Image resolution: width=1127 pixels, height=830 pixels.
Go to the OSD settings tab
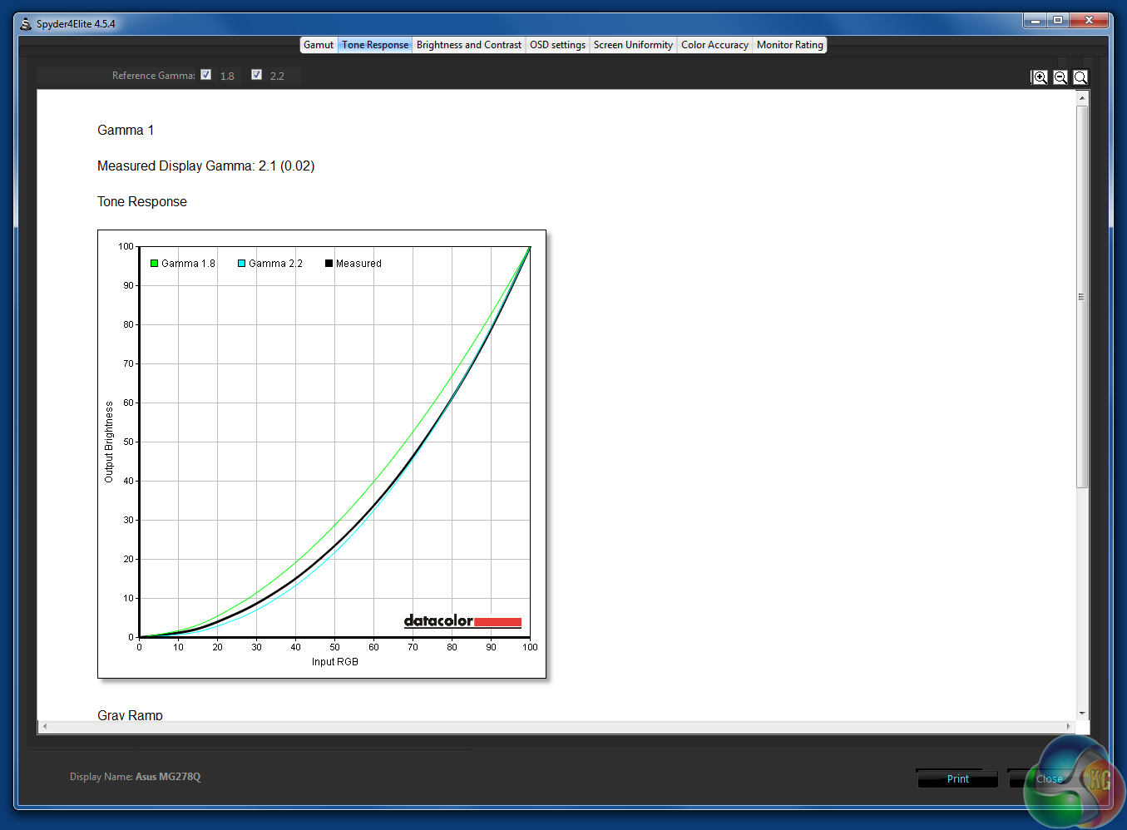click(557, 45)
